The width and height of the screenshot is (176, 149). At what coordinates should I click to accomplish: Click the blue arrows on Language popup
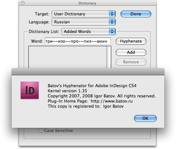tap(112, 22)
